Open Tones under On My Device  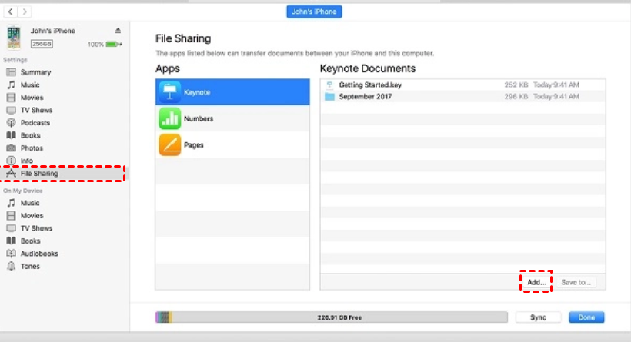pos(30,267)
